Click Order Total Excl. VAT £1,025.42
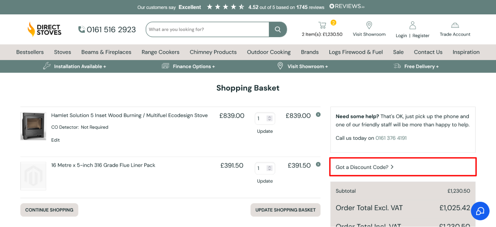This screenshot has width=496, height=227. pos(455,208)
